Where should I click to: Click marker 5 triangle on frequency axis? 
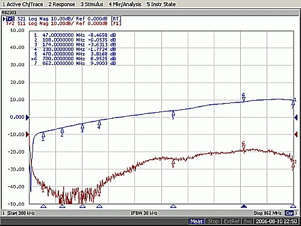[x=173, y=206]
